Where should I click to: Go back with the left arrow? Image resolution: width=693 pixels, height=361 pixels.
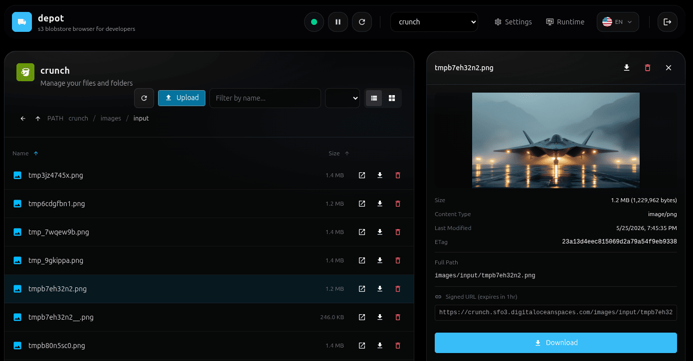click(x=23, y=119)
